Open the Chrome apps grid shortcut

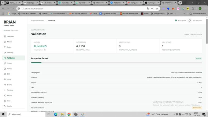tap(2, 13)
